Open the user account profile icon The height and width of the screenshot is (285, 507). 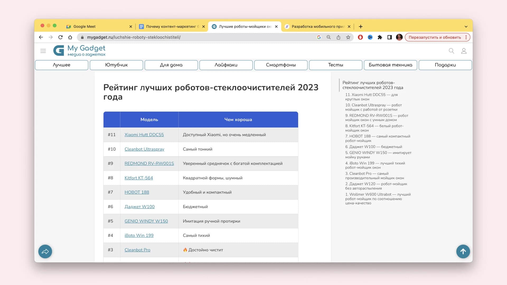click(464, 51)
